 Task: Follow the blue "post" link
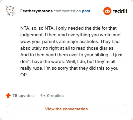86,11
